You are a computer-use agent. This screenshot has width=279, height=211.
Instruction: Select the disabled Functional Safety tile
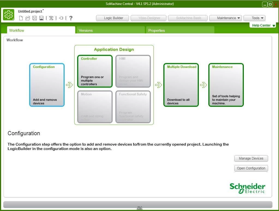(x=133, y=107)
